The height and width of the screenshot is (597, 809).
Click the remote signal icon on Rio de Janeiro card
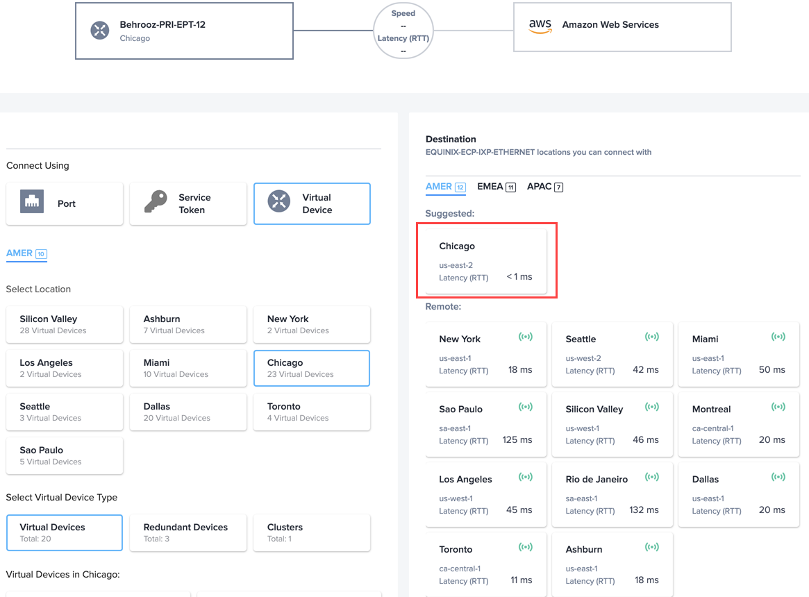click(651, 478)
